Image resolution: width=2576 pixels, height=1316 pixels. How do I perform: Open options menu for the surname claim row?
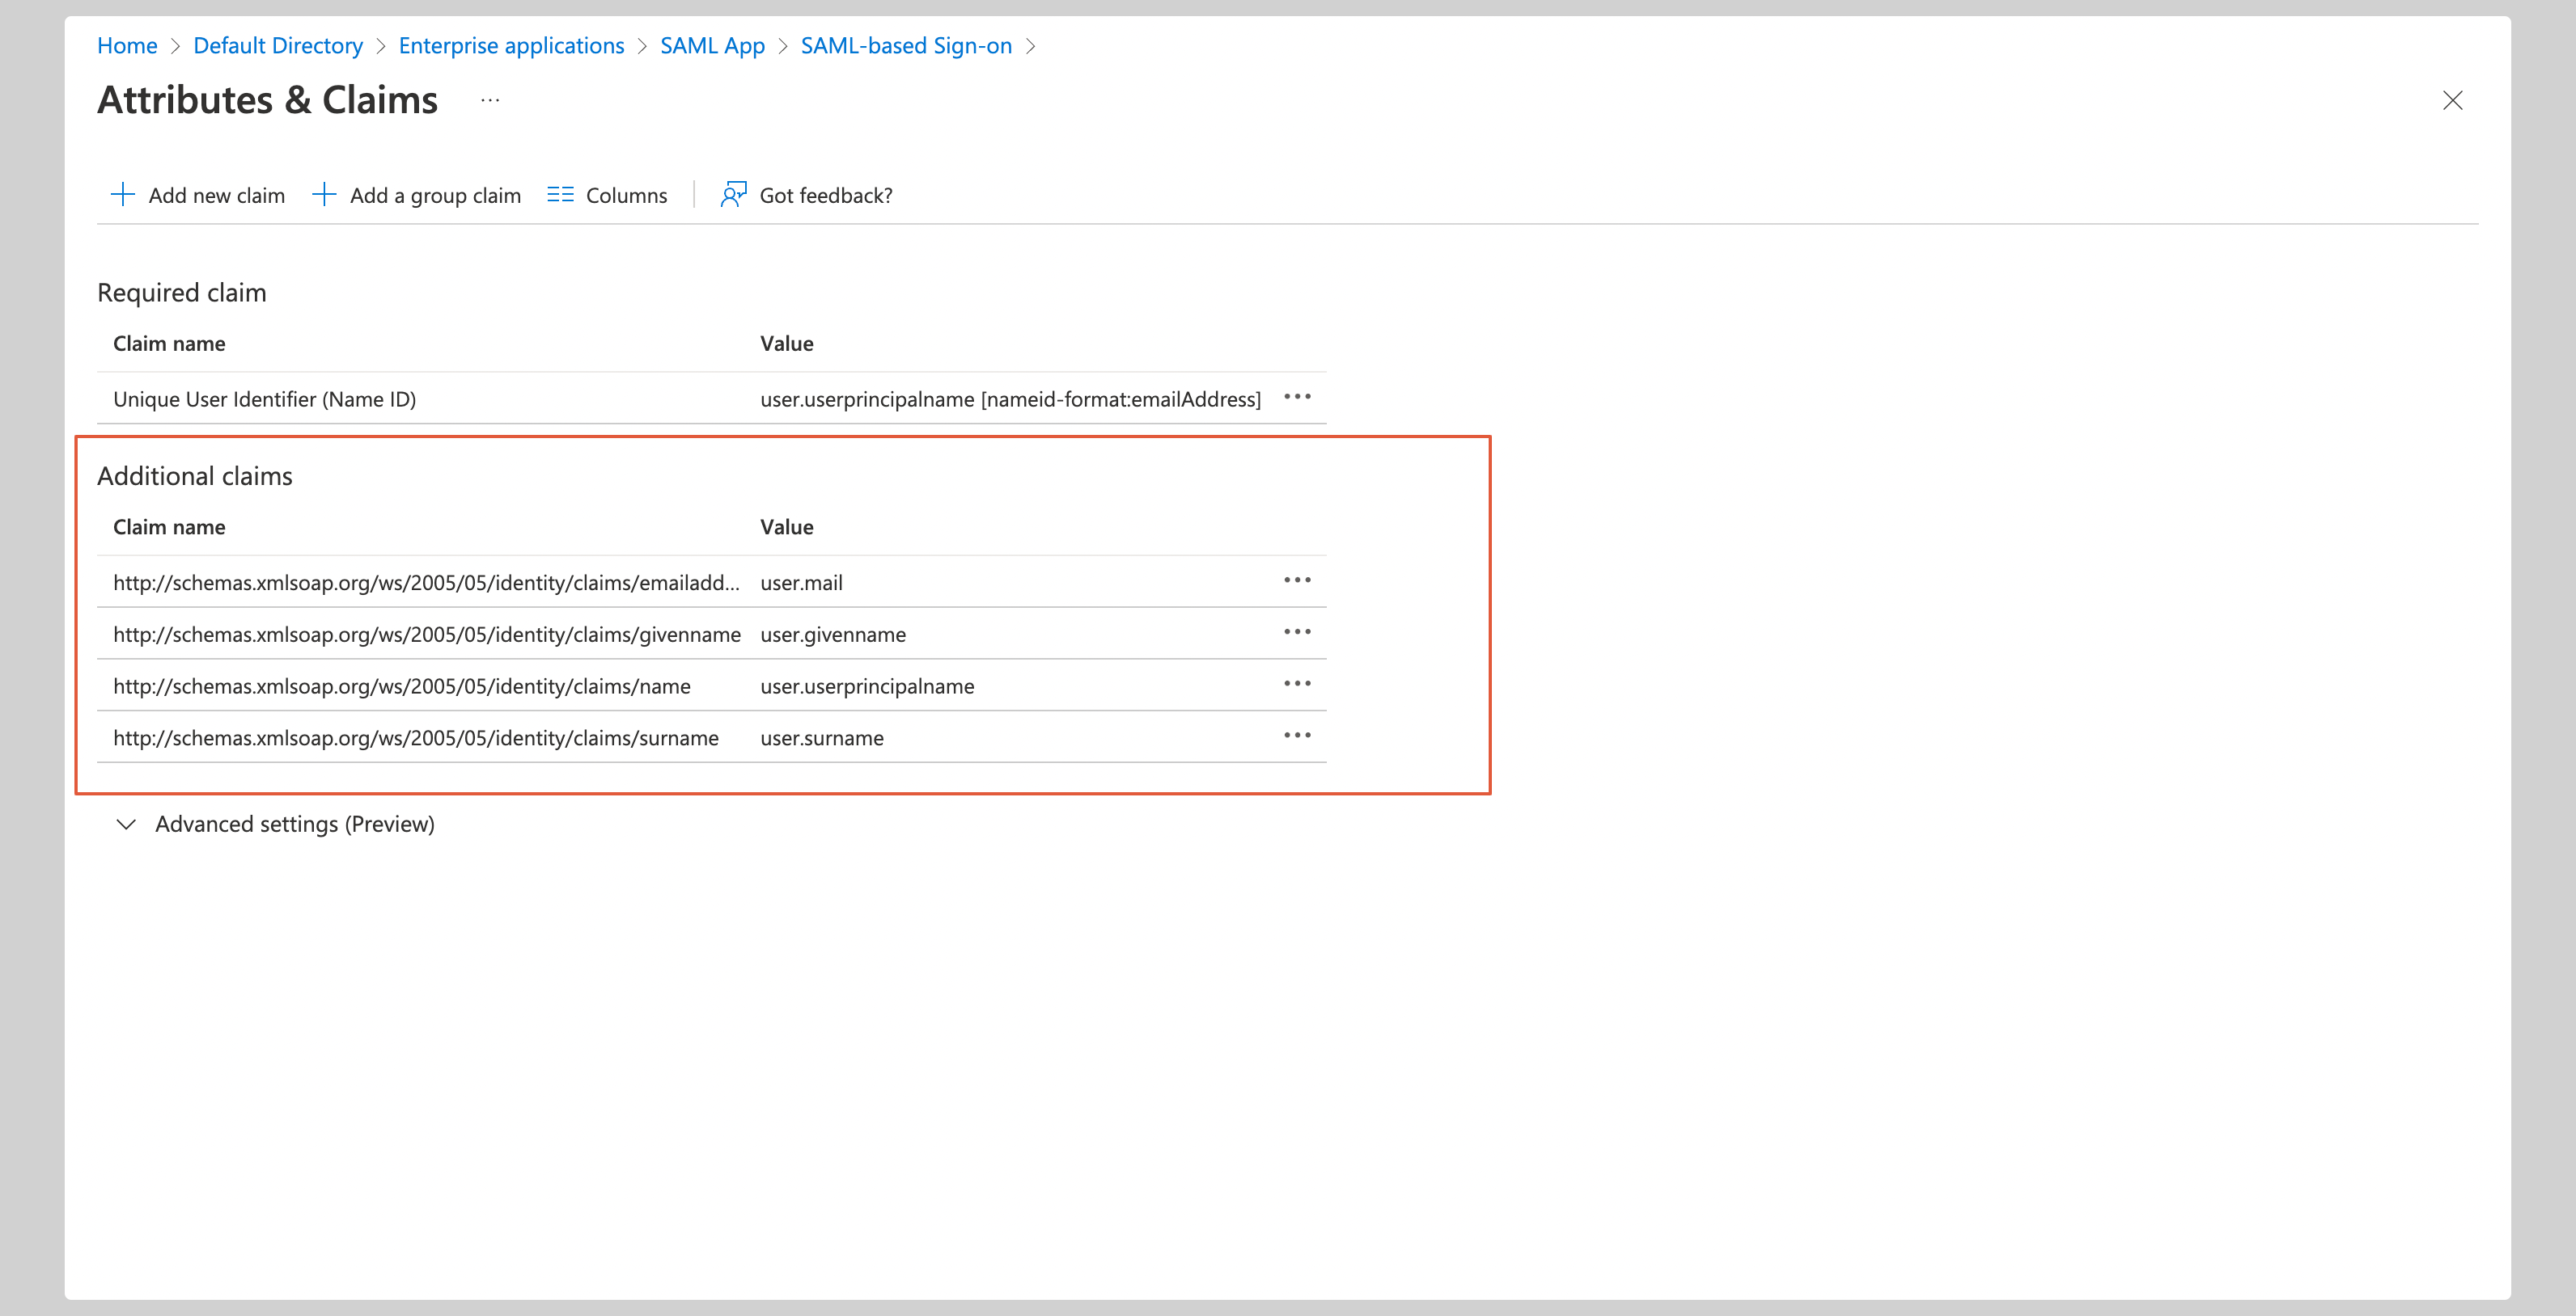[1297, 736]
